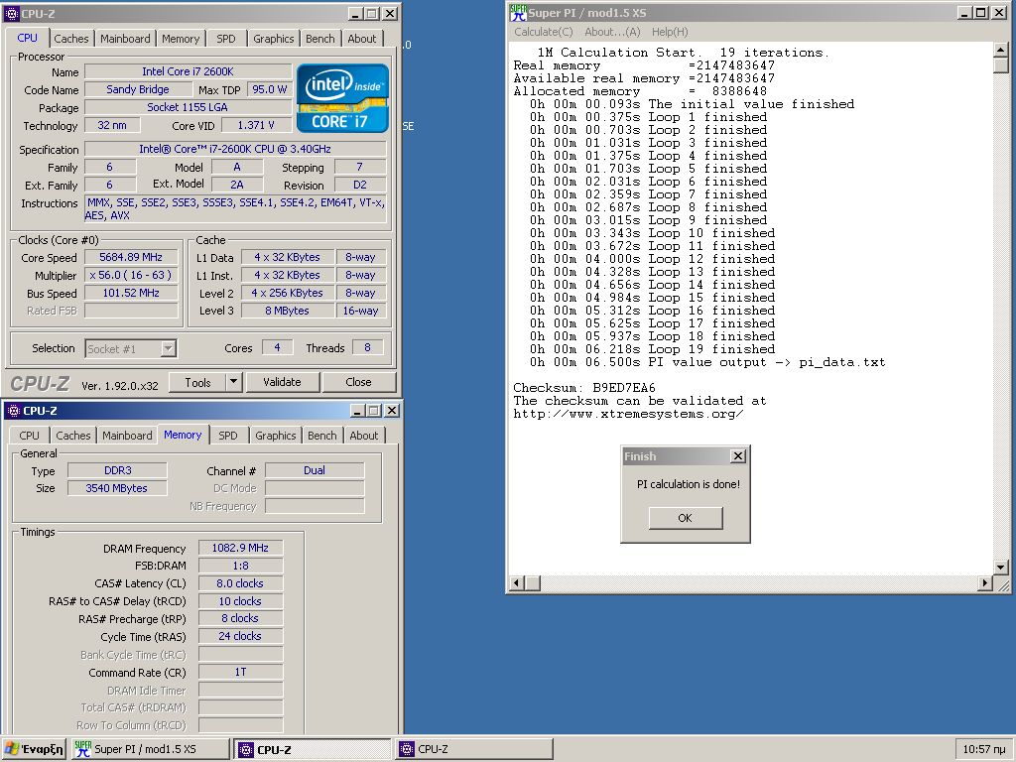
Task: Minimize the lower CPU-Z Memory window
Action: point(357,411)
